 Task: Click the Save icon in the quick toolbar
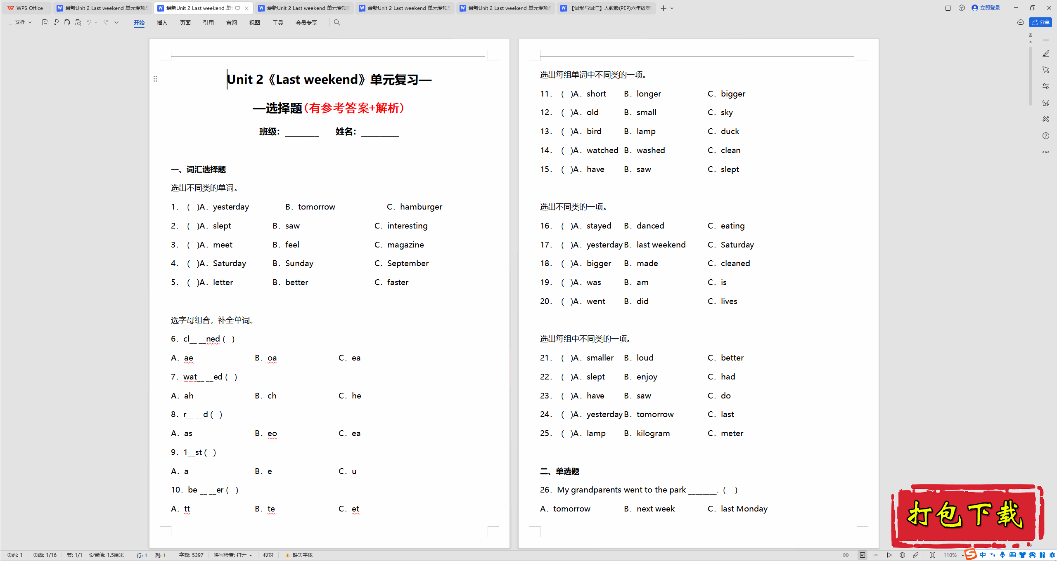pos(45,22)
